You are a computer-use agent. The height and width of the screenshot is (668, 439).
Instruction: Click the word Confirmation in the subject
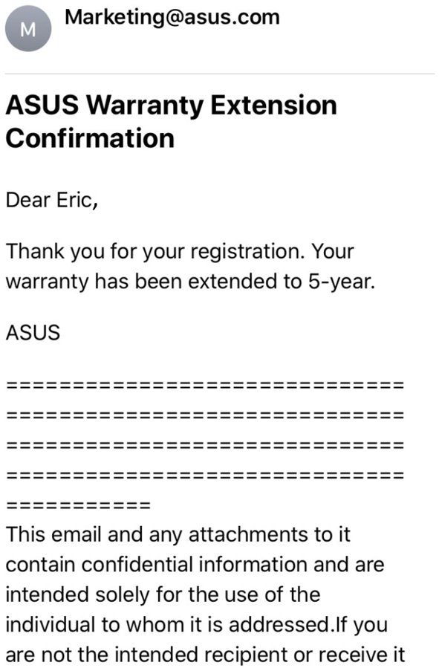[91, 139]
